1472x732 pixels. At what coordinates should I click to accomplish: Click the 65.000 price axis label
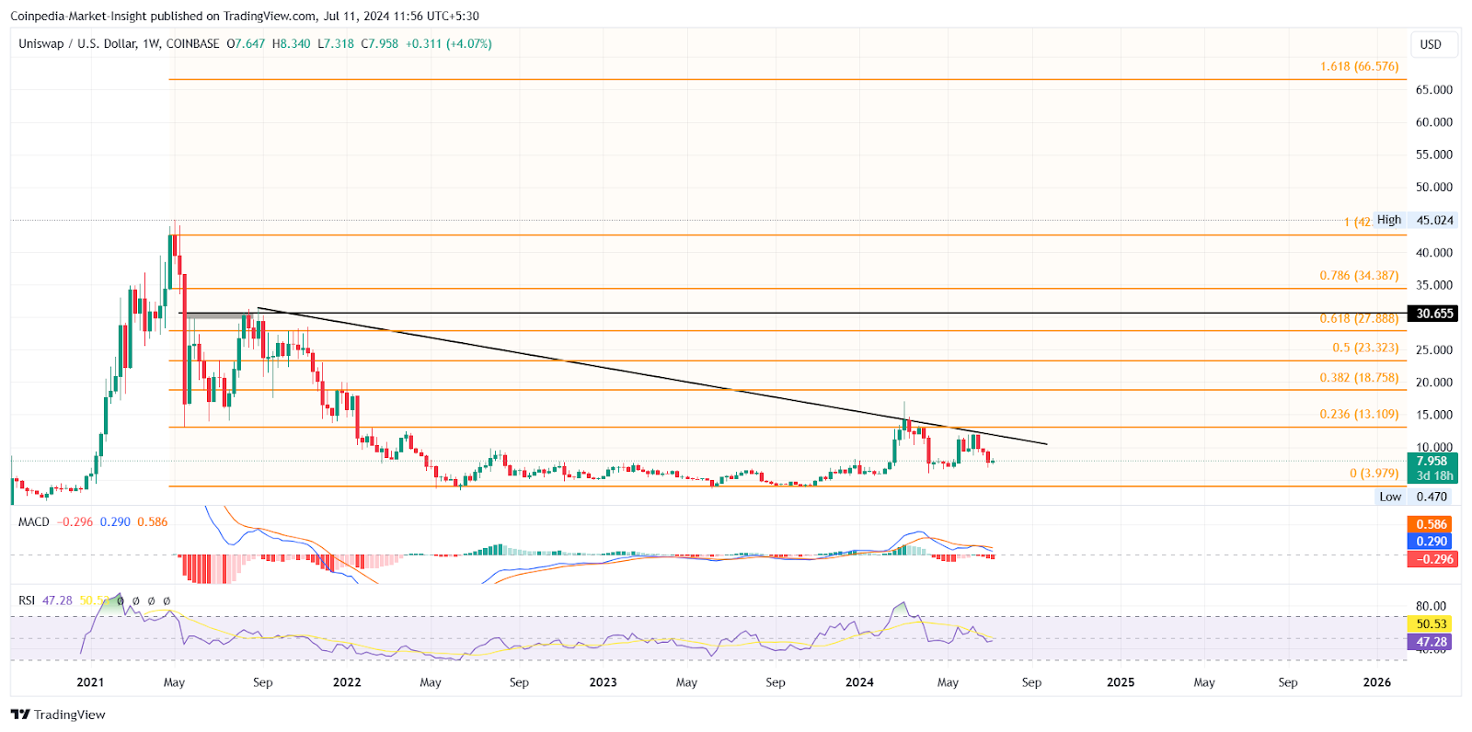point(1434,89)
